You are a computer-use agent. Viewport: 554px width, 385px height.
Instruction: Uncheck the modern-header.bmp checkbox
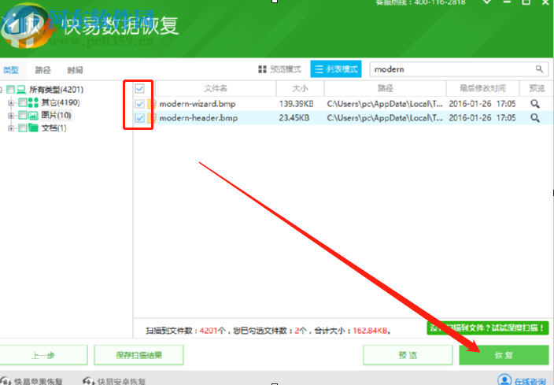(x=139, y=118)
